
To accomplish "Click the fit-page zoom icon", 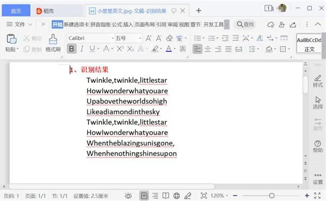I will point(204,196).
